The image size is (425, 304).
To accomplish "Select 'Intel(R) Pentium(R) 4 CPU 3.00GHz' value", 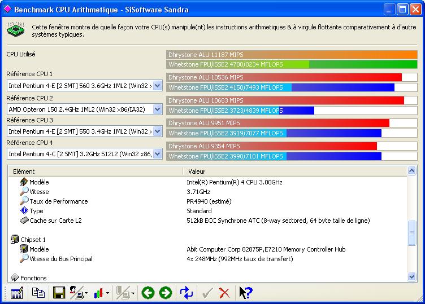I will (x=235, y=182).
